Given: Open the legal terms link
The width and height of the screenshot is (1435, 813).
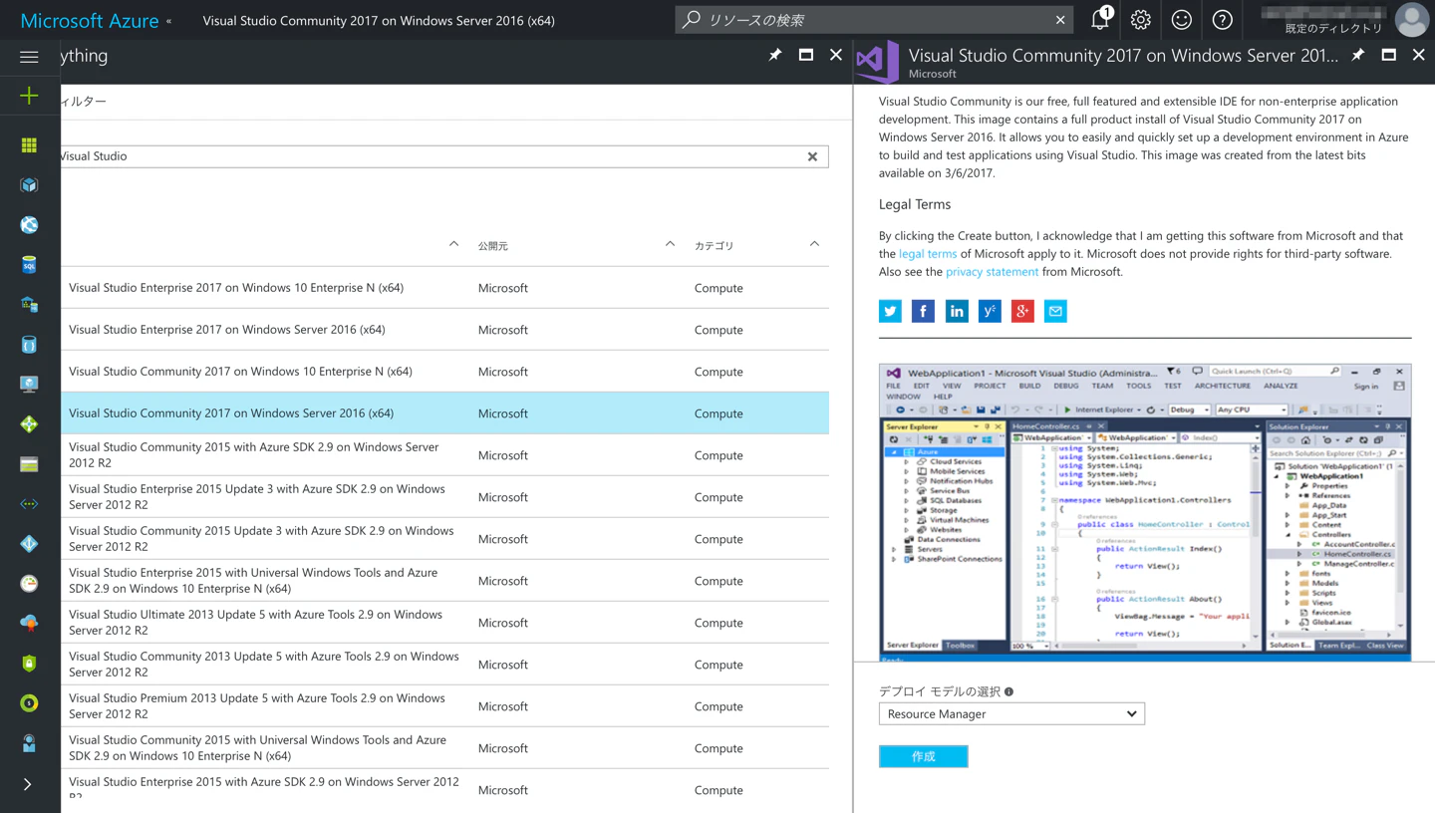Looking at the screenshot, I should coord(928,254).
